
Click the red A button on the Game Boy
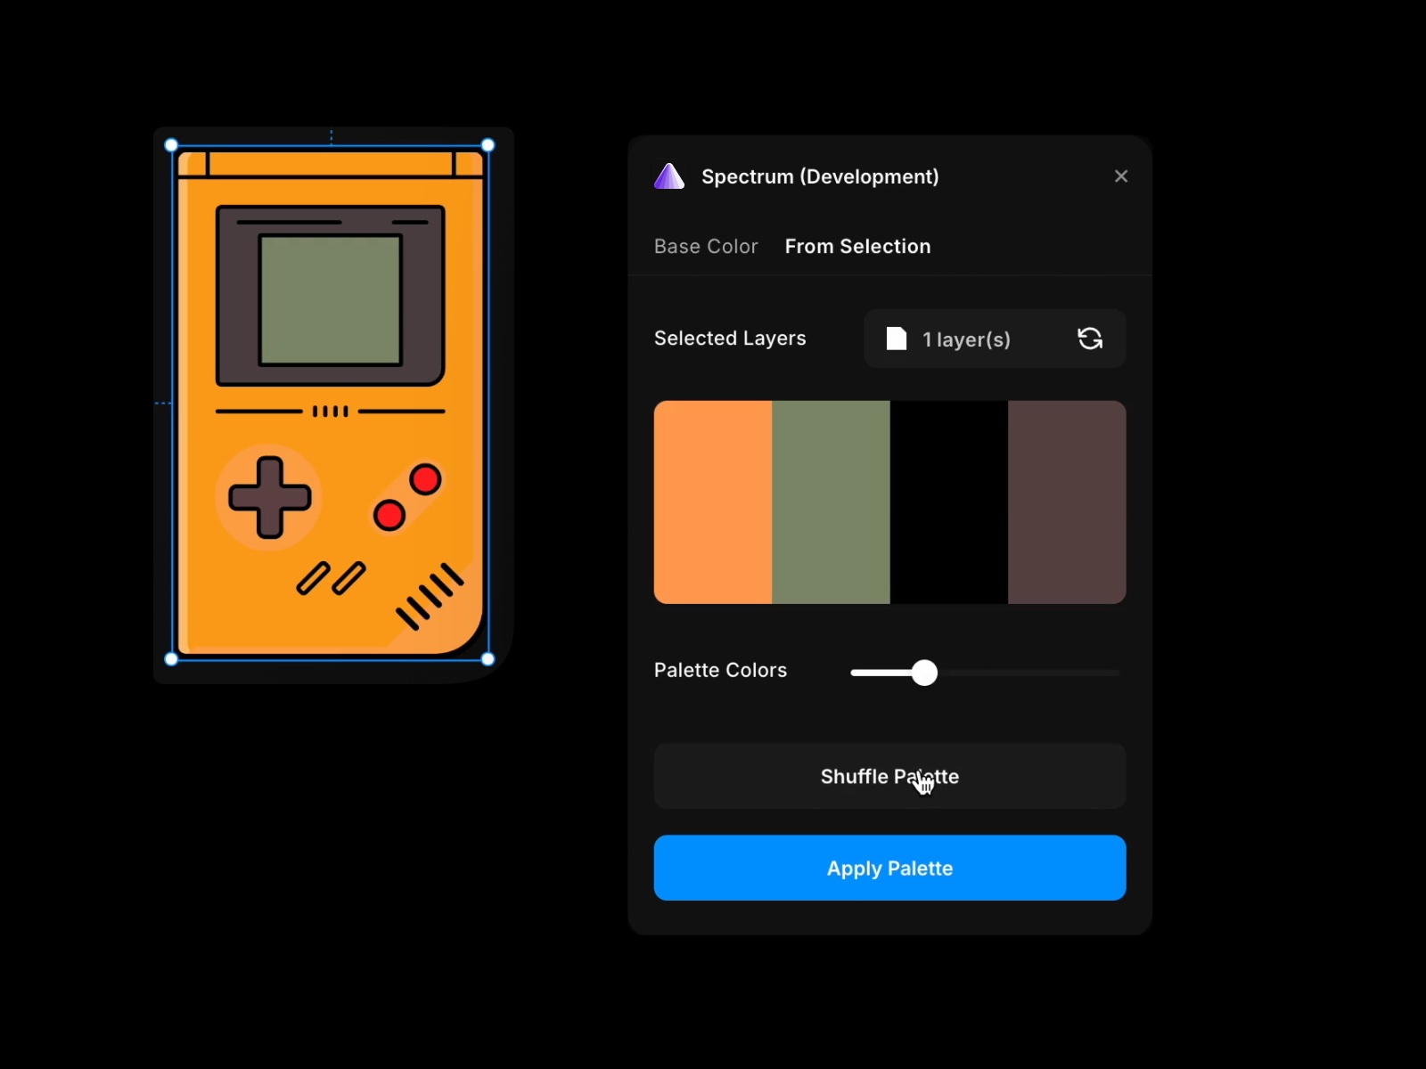[425, 481]
